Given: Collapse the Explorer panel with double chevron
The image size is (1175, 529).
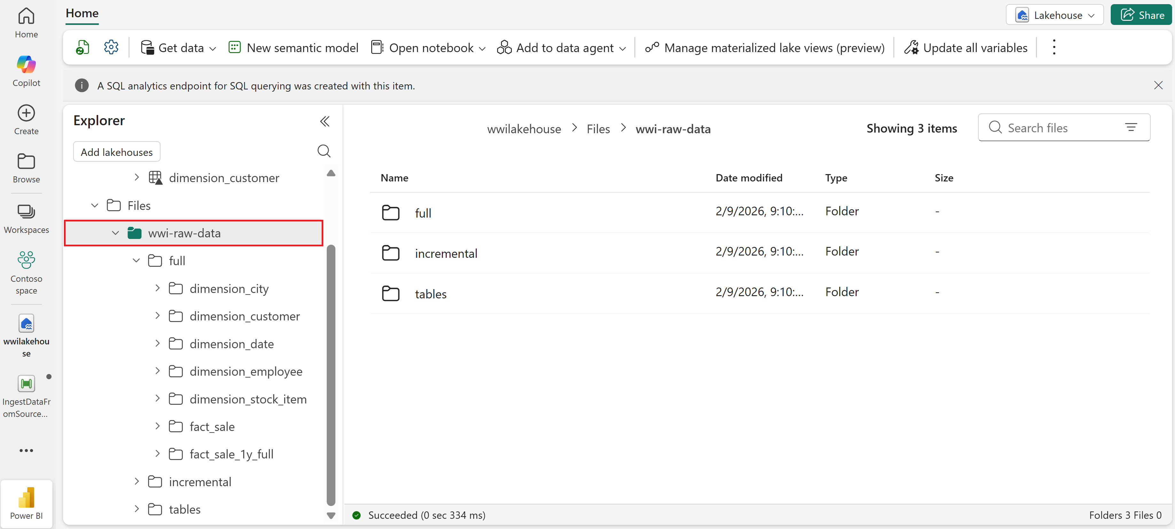Looking at the screenshot, I should pyautogui.click(x=324, y=121).
